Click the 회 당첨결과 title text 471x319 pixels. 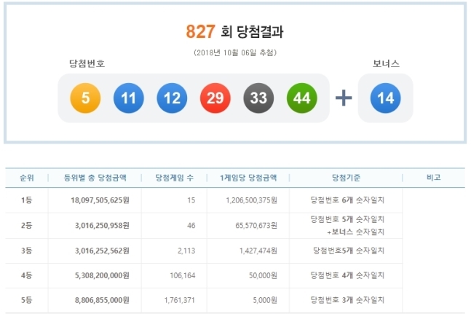point(252,31)
